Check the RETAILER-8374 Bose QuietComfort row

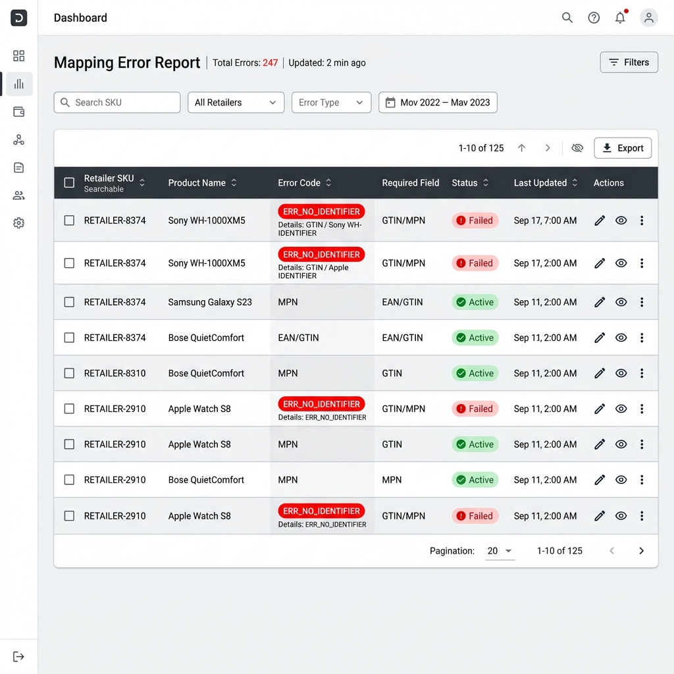(x=69, y=338)
